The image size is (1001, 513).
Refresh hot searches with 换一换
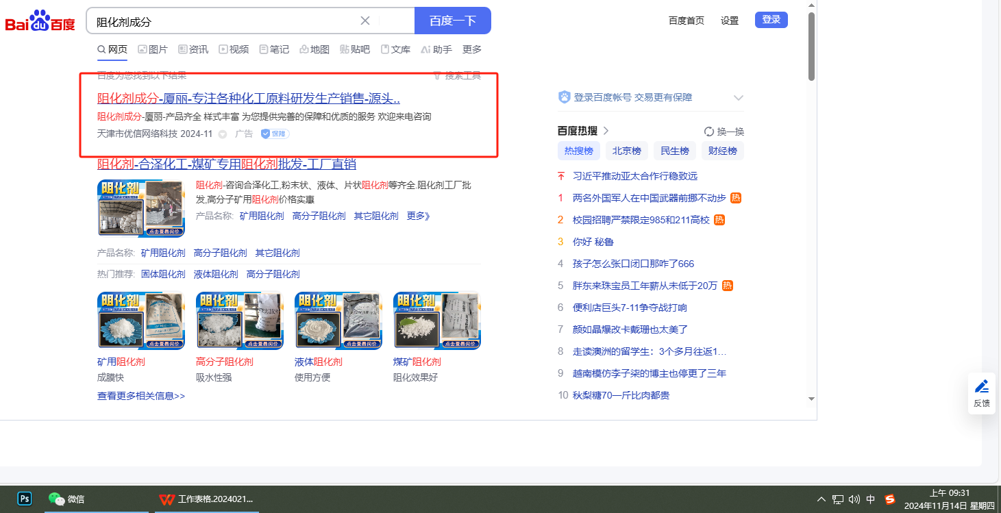tap(724, 132)
